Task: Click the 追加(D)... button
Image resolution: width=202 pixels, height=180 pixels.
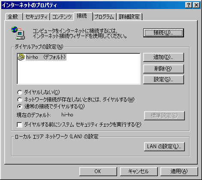Action: click(x=163, y=57)
